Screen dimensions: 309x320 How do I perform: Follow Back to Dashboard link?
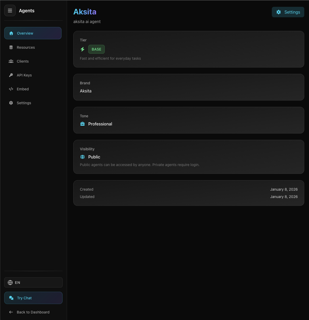[33, 312]
